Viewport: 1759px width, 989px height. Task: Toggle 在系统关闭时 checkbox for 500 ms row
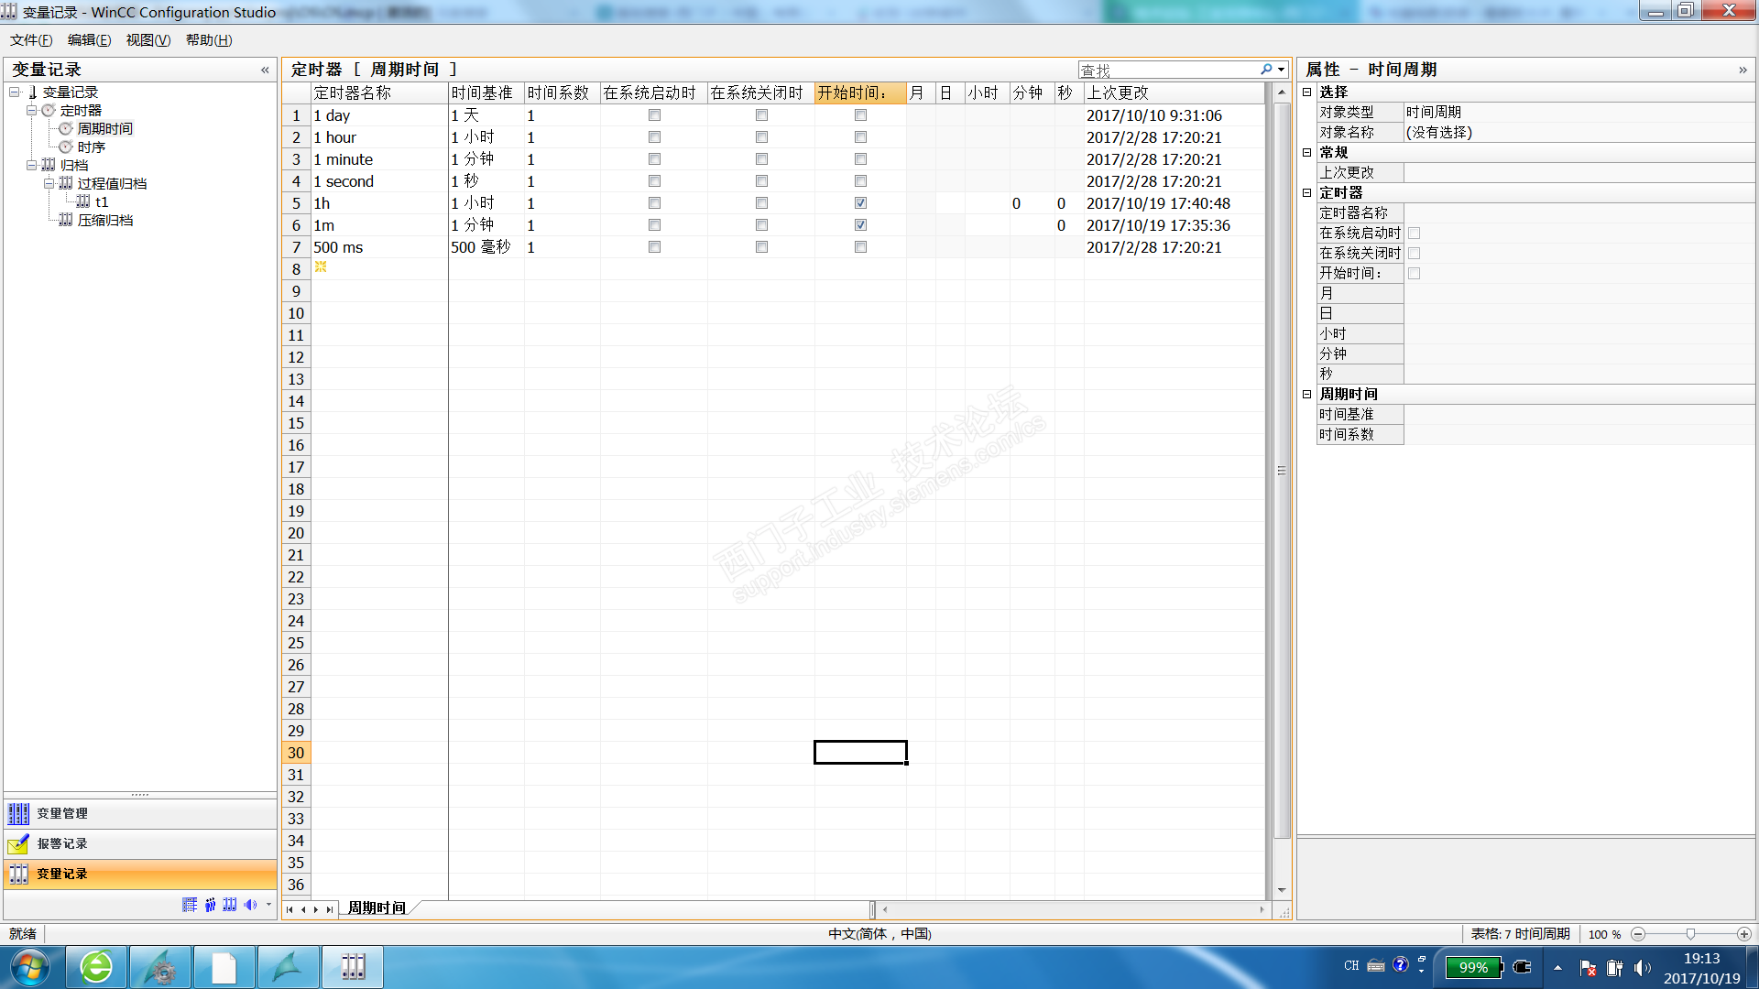(x=761, y=247)
